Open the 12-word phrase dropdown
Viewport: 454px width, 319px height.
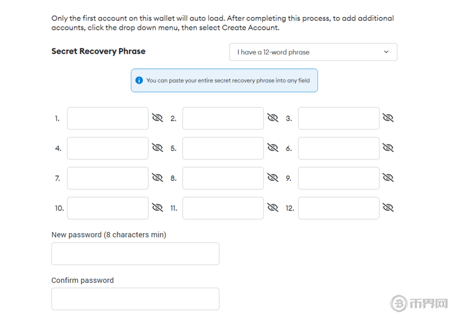coord(313,52)
